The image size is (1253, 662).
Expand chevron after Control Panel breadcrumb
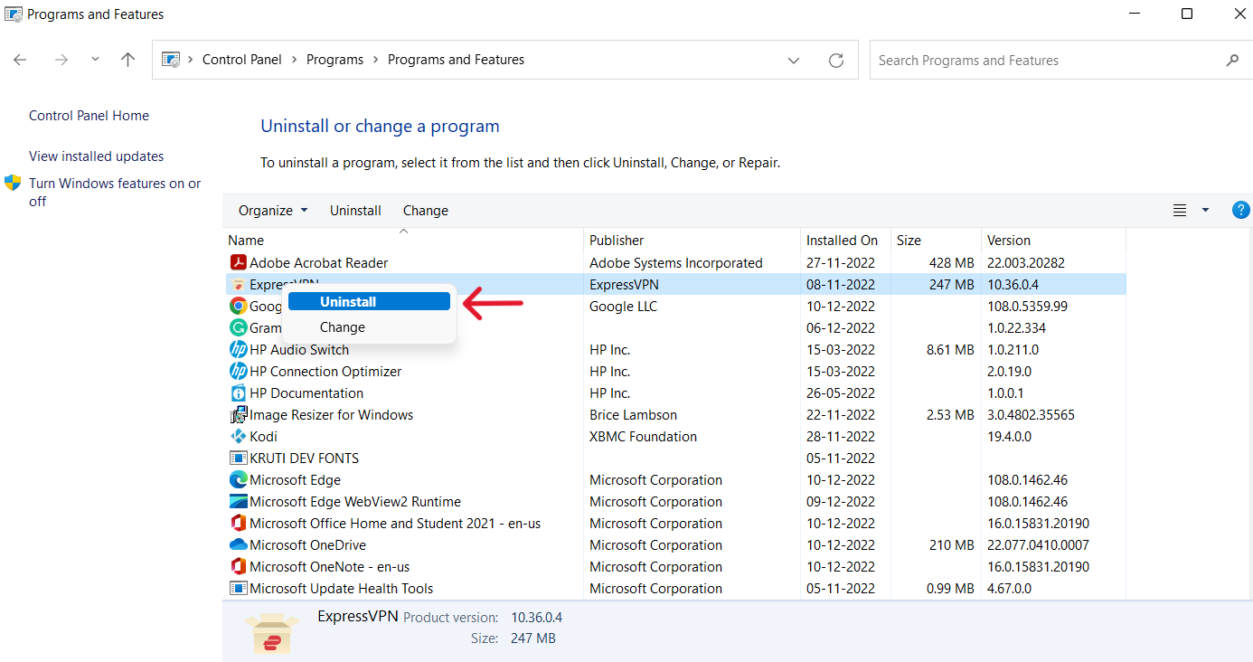click(295, 60)
